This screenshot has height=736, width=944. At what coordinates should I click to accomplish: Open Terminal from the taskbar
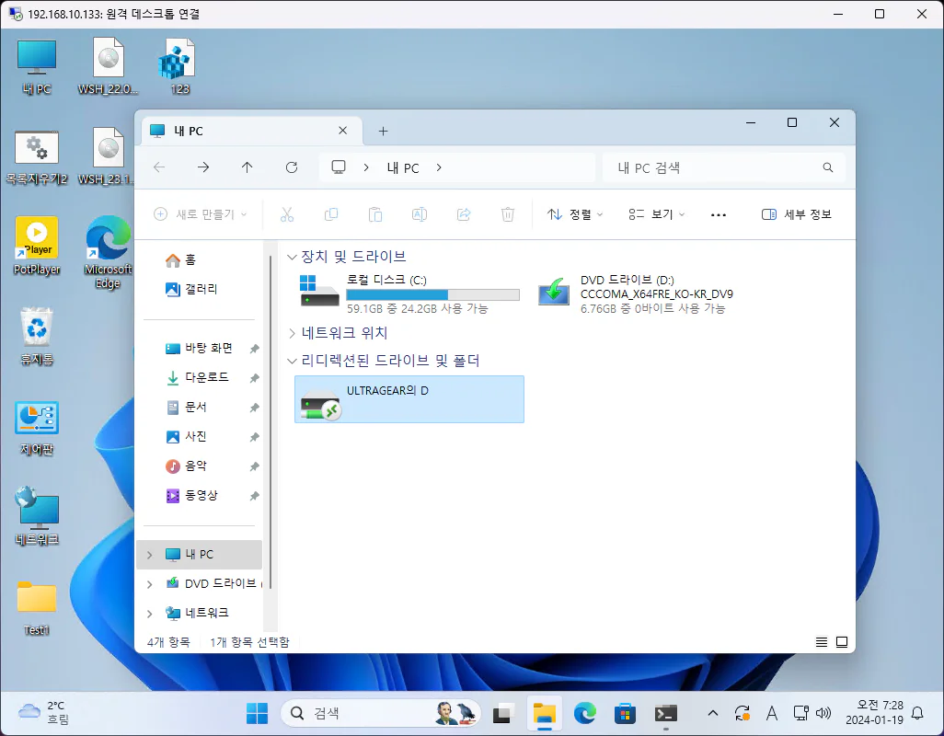point(666,714)
